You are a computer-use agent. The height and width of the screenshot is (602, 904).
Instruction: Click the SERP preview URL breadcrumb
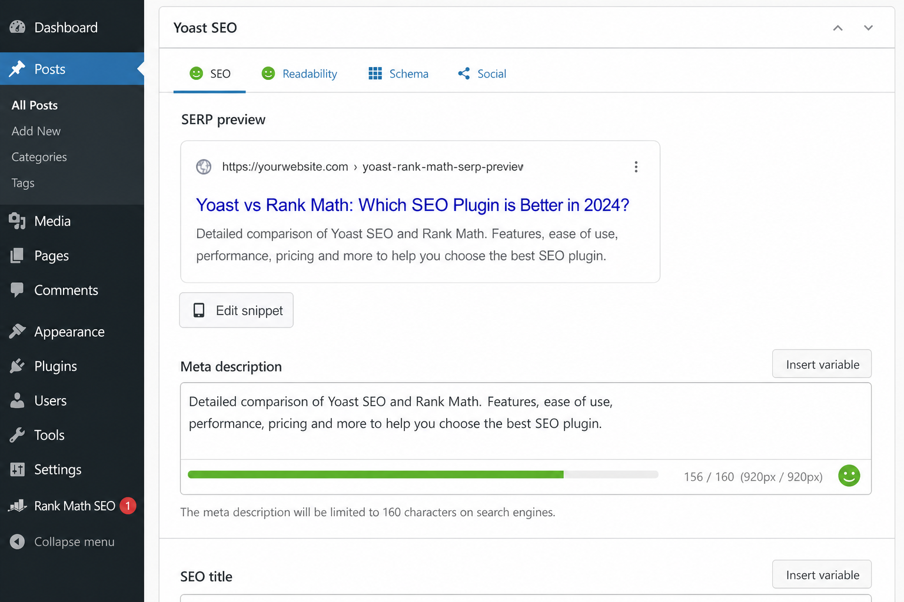[373, 167]
